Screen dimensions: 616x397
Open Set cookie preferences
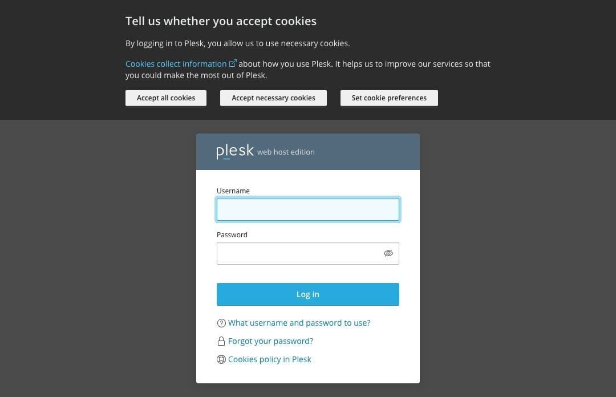click(389, 98)
